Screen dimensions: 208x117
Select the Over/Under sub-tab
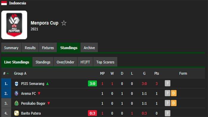(x=65, y=62)
